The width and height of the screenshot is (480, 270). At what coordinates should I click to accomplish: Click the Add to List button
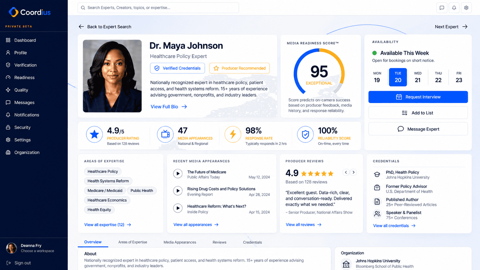coord(418,113)
